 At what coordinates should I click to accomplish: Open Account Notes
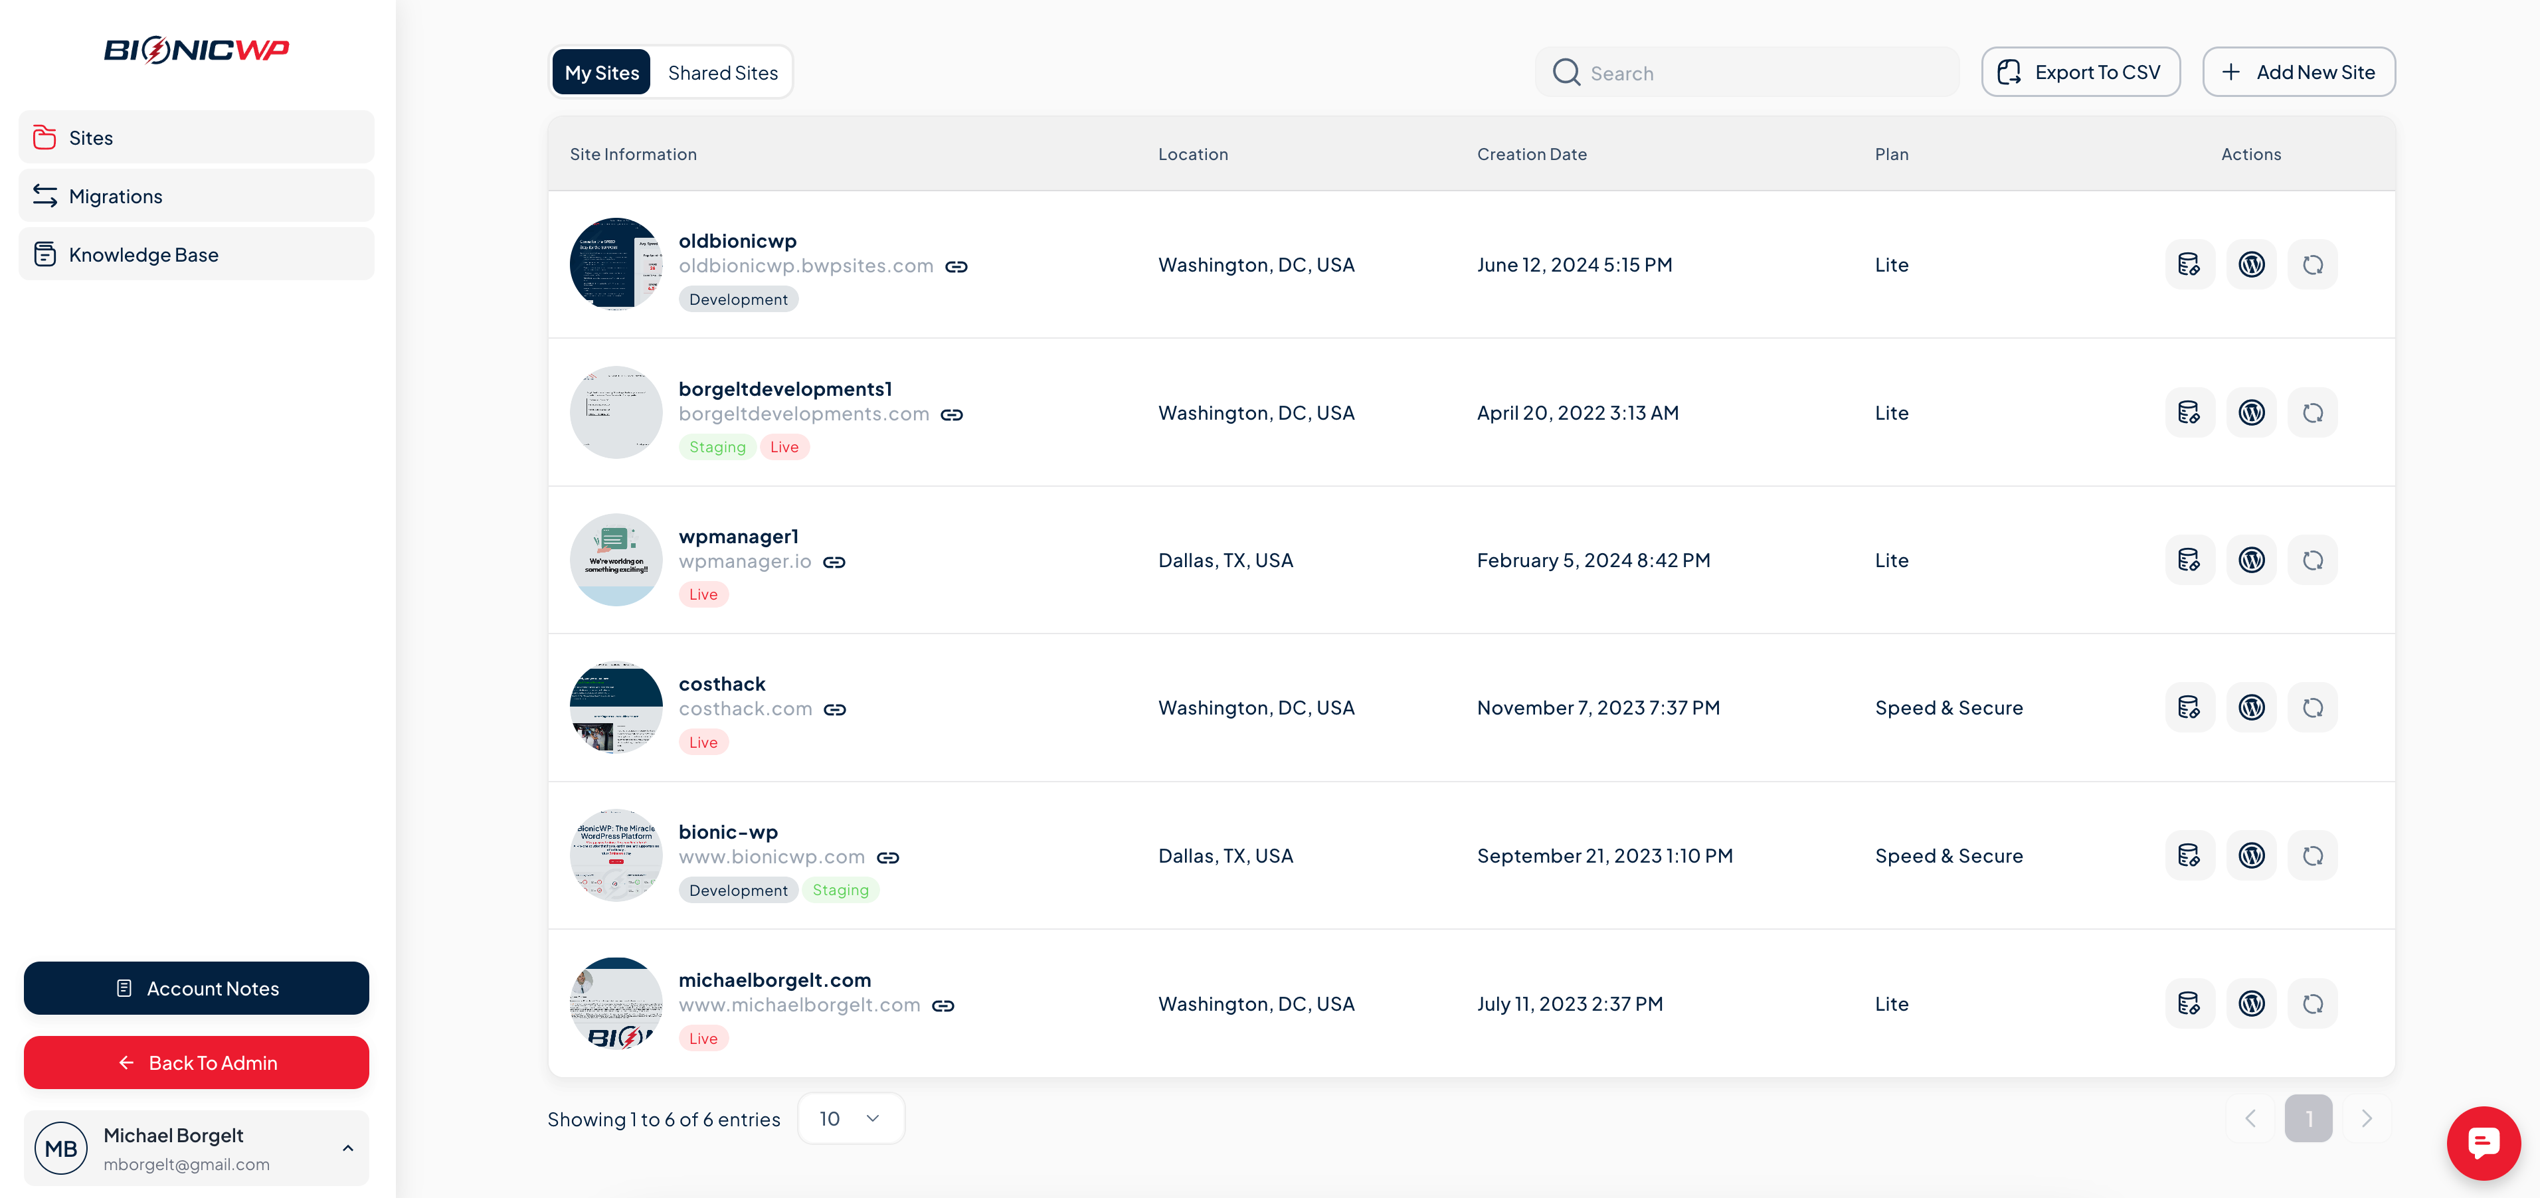pos(196,988)
